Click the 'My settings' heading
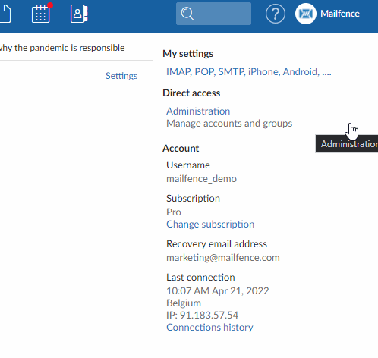 (x=188, y=54)
